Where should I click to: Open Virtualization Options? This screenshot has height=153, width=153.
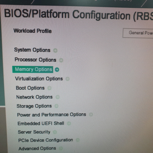[x=39, y=79]
